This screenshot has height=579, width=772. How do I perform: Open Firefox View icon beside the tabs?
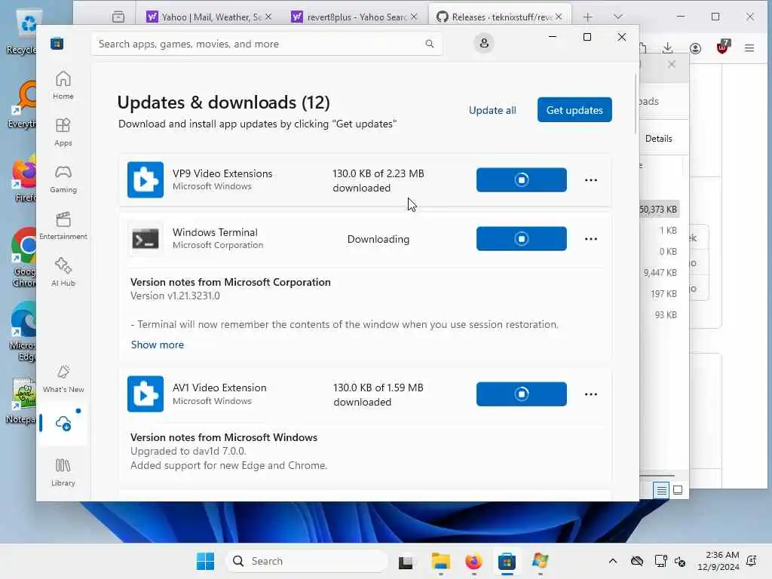(x=118, y=17)
